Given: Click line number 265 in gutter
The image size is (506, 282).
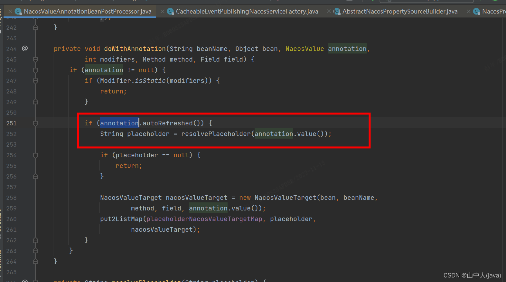Looking at the screenshot, I should coord(11,272).
